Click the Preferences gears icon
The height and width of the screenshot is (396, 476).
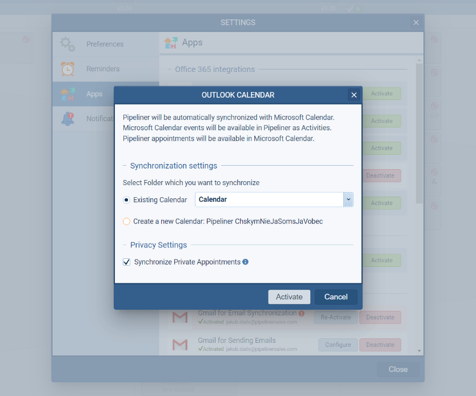coord(67,44)
